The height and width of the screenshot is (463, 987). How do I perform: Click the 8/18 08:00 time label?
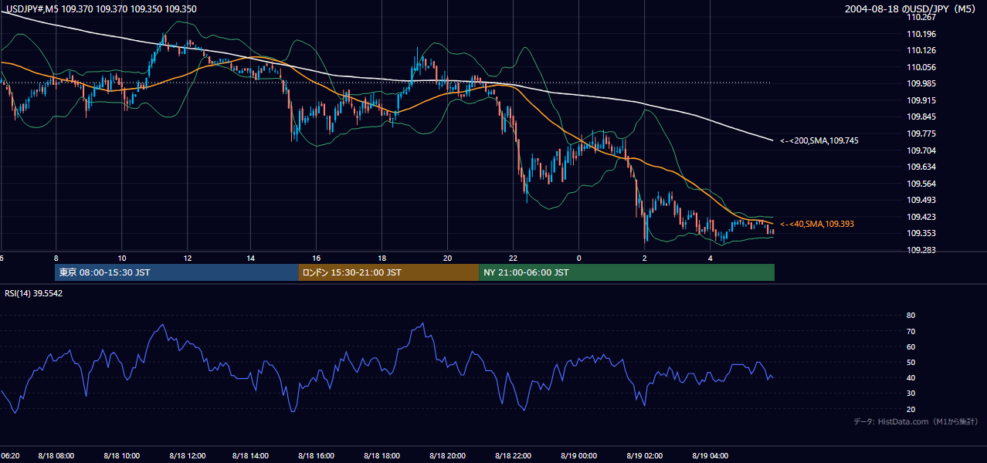pos(56,456)
